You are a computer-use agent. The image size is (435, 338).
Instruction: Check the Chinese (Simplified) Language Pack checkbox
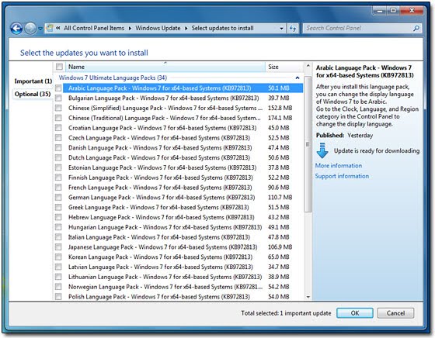coord(58,108)
